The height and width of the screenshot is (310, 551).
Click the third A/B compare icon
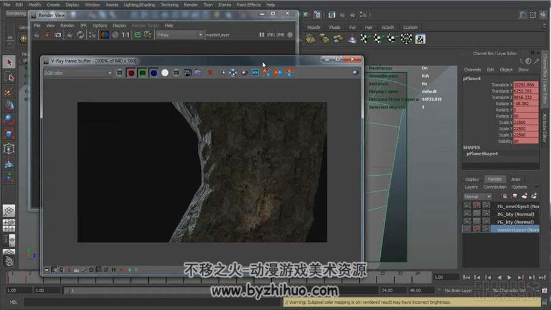tap(289, 73)
